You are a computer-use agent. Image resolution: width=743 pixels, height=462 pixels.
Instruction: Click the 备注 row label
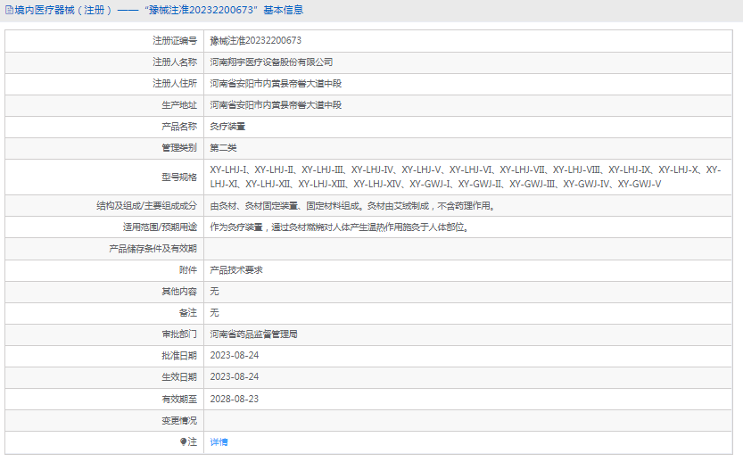tap(188, 313)
